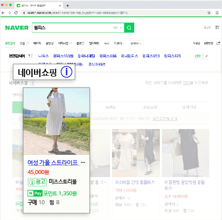The image size is (222, 220).
Task: Click the 도움말 link
Action: coord(196,43)
